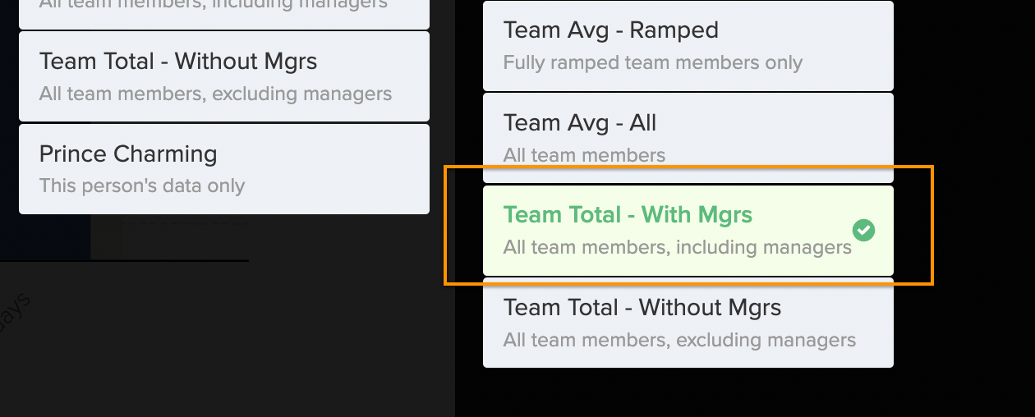
Task: Click "excluding managers" description directly above Prince Charming
Action: 216,94
